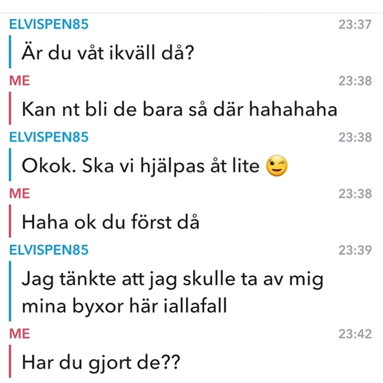Tap the 'Haha ok du först då' message
The width and height of the screenshot is (383, 383).
pyautogui.click(x=110, y=222)
